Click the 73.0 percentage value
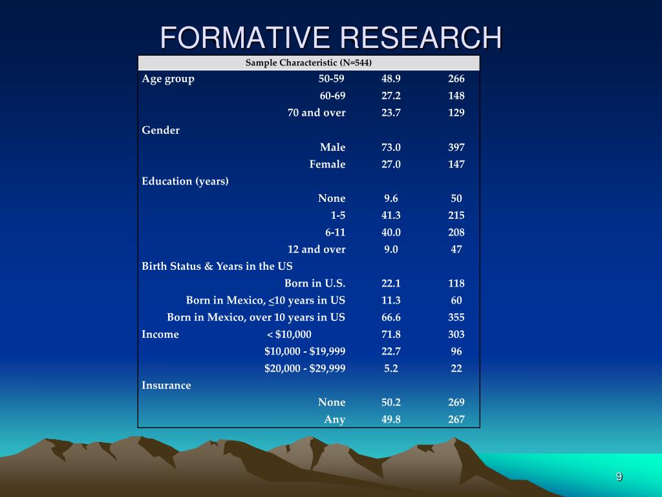This screenshot has width=662, height=497. point(391,147)
